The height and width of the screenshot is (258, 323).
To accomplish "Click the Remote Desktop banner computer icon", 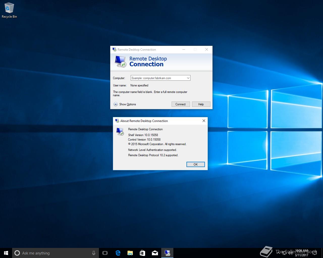I will click(x=120, y=62).
